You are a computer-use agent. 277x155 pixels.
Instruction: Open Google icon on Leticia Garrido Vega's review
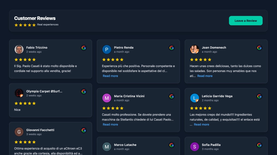tap(259, 96)
